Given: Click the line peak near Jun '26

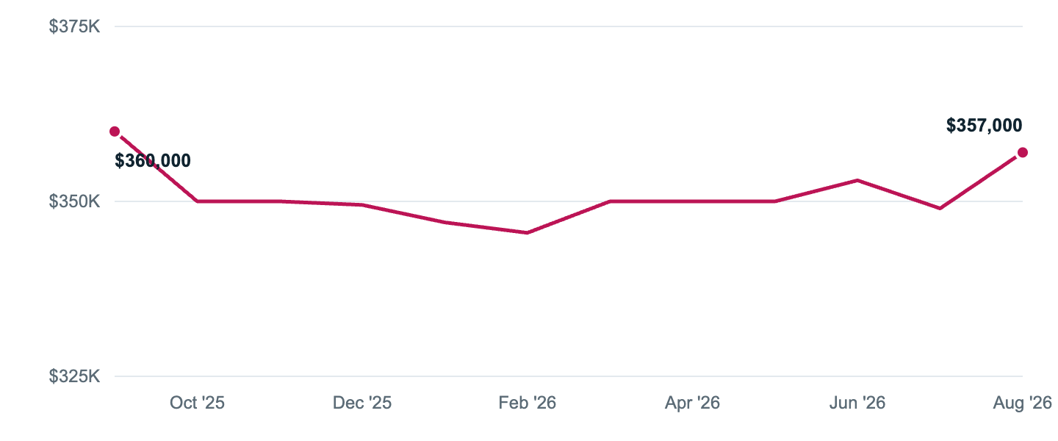Looking at the screenshot, I should [x=857, y=180].
